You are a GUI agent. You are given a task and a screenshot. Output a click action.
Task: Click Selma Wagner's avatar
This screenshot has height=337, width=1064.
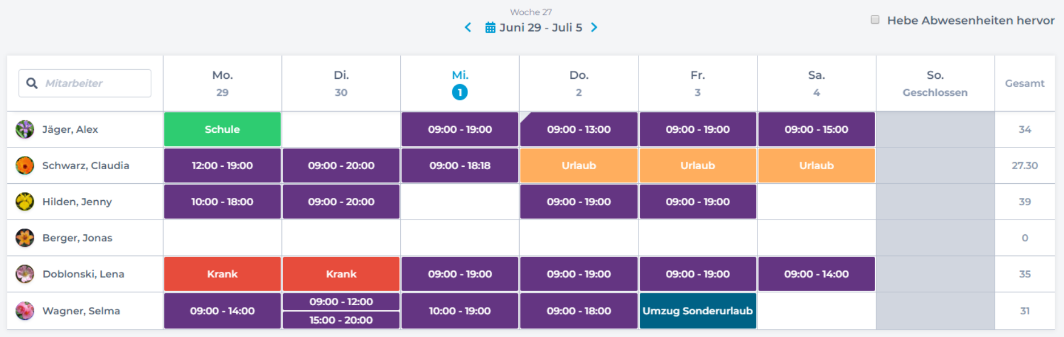25,311
